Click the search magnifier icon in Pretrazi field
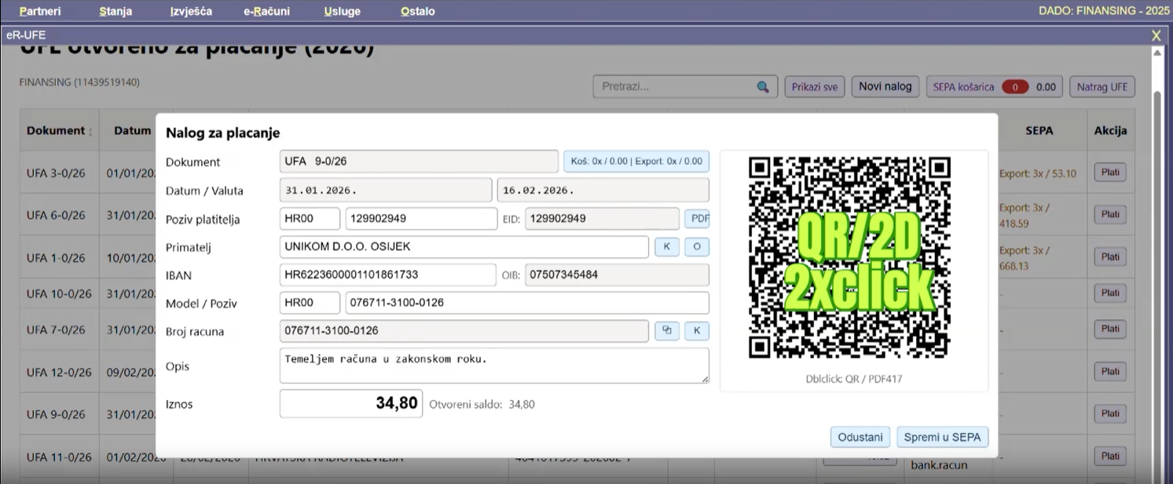This screenshot has height=484, width=1173. pos(761,87)
